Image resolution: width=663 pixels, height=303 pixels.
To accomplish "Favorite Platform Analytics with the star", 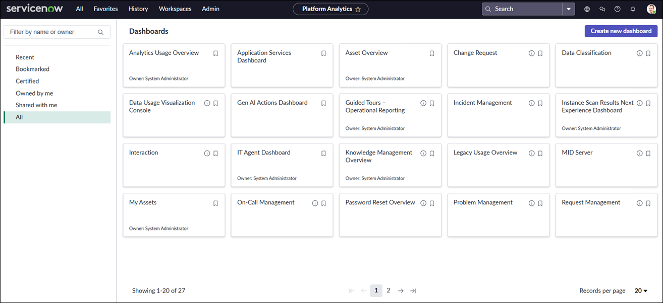I will click(x=358, y=9).
